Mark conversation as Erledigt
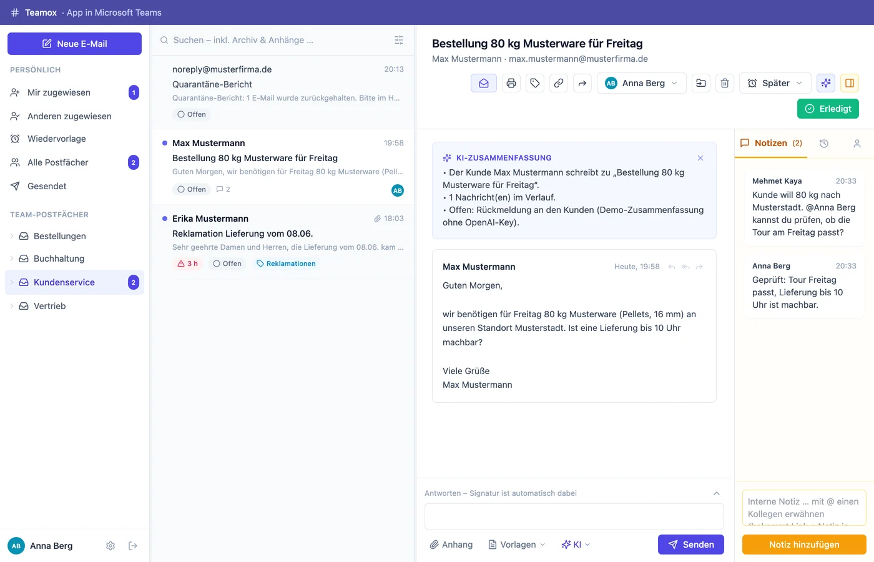The height and width of the screenshot is (562, 874). [x=828, y=109]
